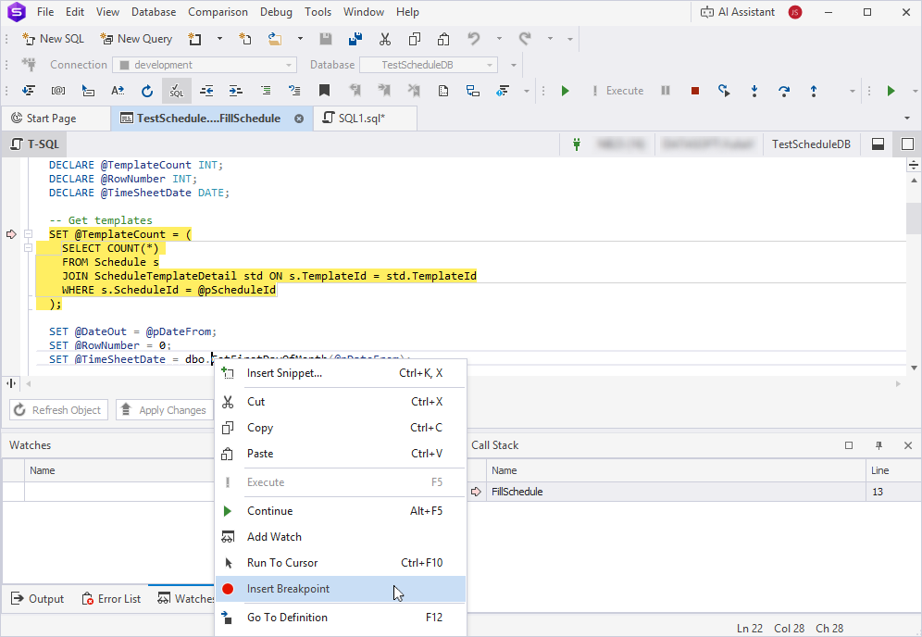922x637 pixels.
Task: Switch to the SQL1.sql tab
Action: click(x=361, y=119)
